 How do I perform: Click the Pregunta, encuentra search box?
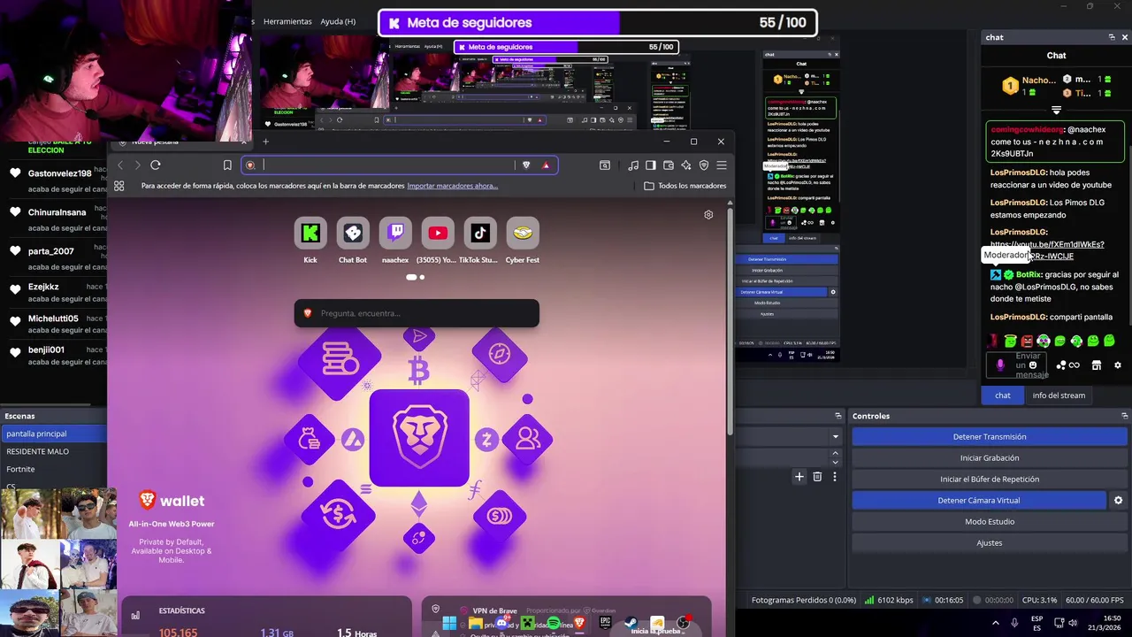click(417, 313)
